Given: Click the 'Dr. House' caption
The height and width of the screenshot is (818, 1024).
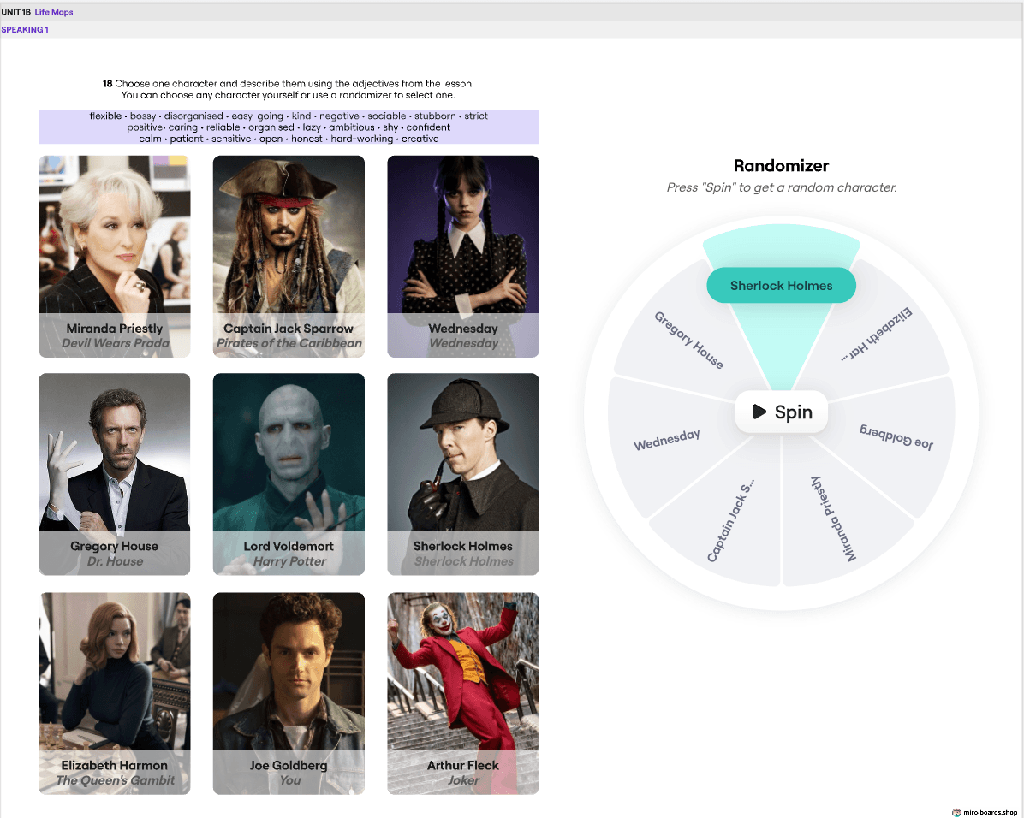Looking at the screenshot, I should 115,561.
